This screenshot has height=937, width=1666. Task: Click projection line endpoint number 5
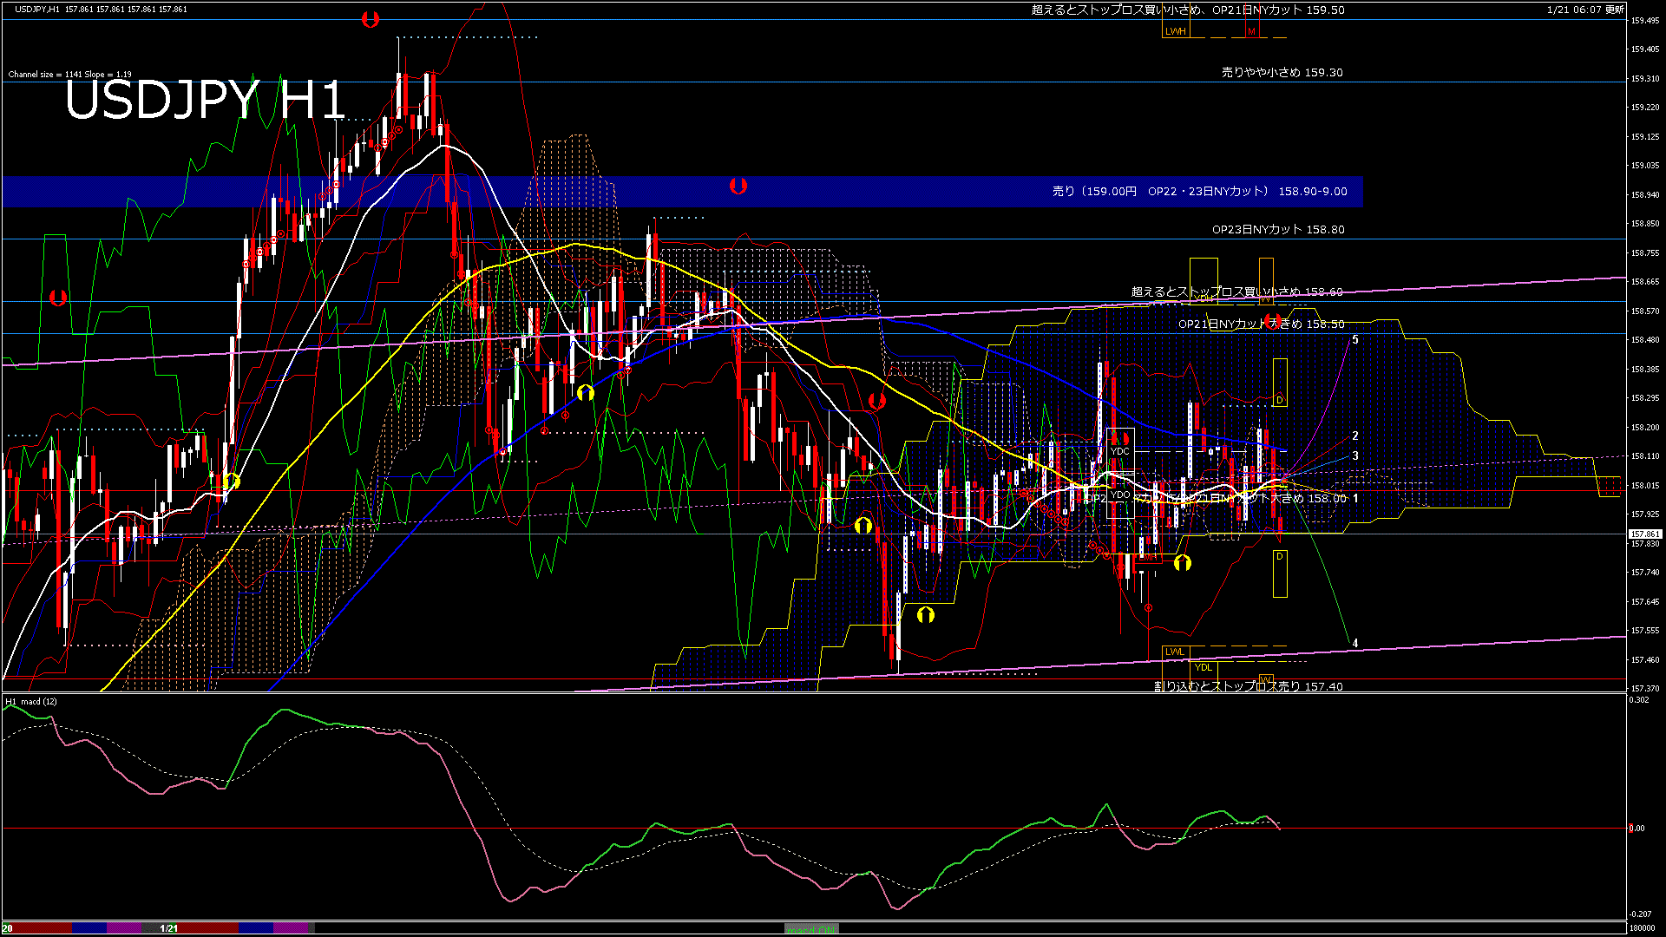(1355, 340)
